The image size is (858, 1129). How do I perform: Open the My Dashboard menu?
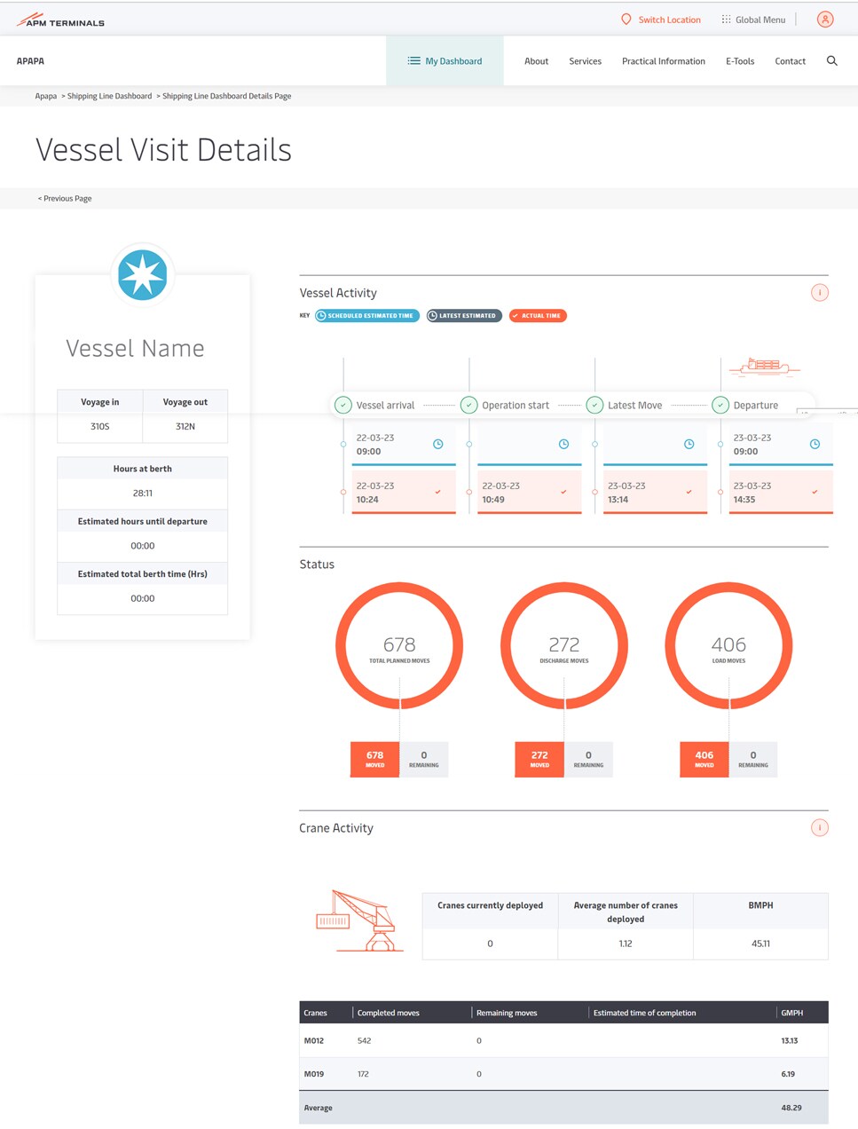[445, 61]
